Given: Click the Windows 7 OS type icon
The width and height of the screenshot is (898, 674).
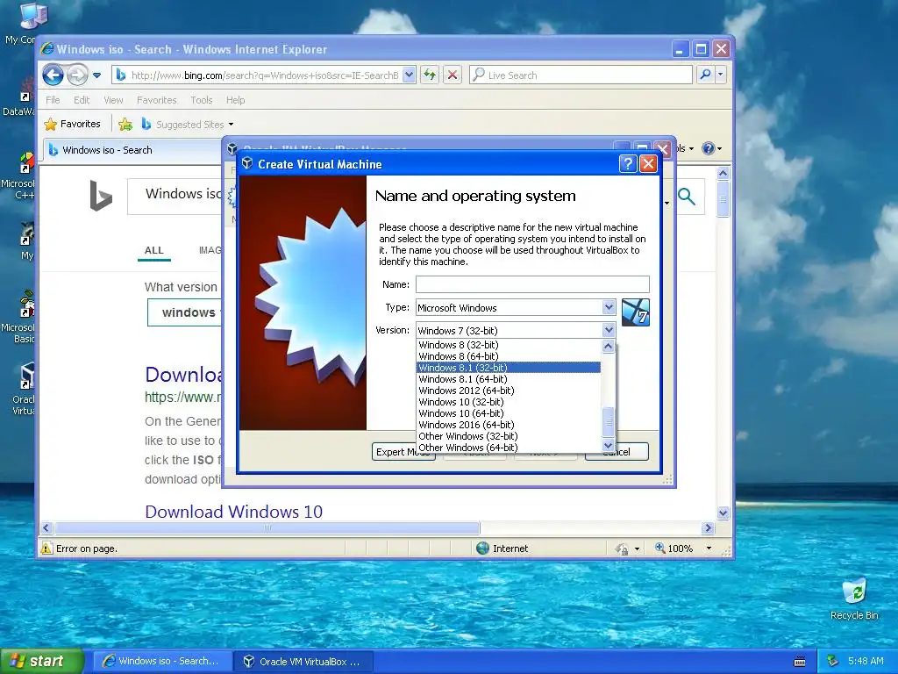Looking at the screenshot, I should pos(635,312).
